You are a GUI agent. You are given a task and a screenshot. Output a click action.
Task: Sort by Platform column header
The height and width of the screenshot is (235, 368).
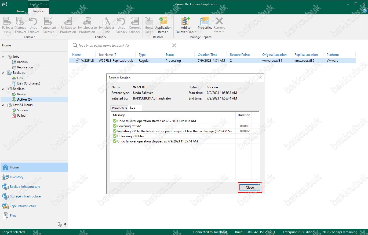coord(333,55)
